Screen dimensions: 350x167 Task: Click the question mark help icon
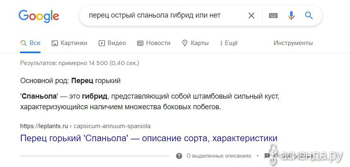(x=179, y=156)
